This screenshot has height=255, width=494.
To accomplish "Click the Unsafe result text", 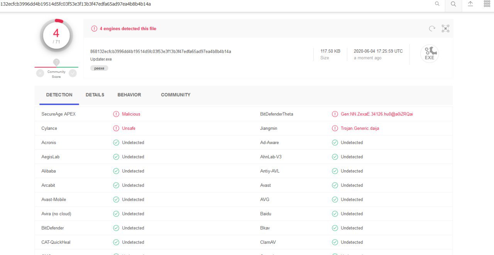I will point(129,128).
